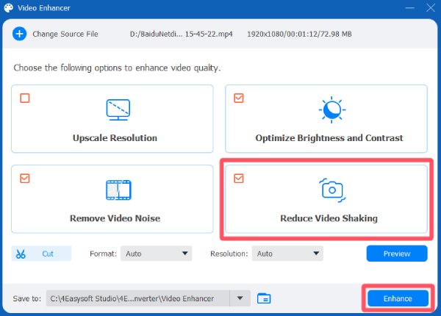Image resolution: width=441 pixels, height=316 pixels.
Task: Click the scissors icon on Cut button
Action: (x=21, y=254)
